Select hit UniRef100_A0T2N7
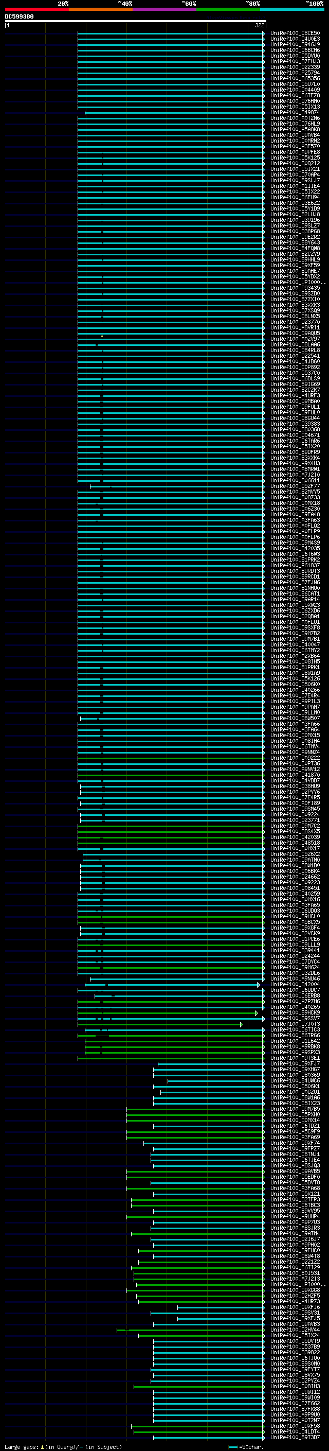 295,1420
